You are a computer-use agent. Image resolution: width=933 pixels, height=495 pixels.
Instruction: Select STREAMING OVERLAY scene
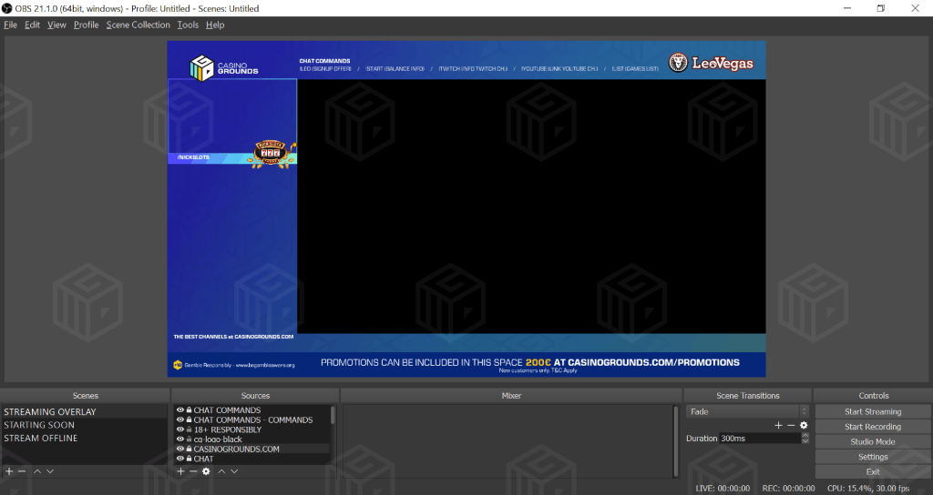click(85, 412)
